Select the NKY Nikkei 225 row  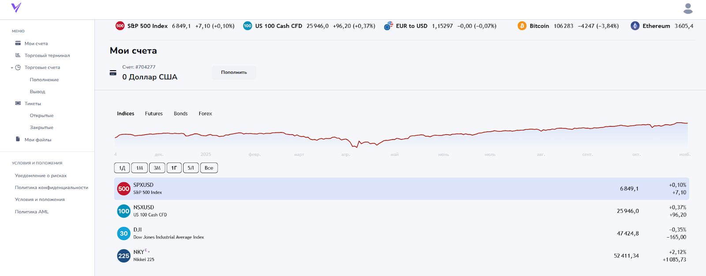click(402, 256)
